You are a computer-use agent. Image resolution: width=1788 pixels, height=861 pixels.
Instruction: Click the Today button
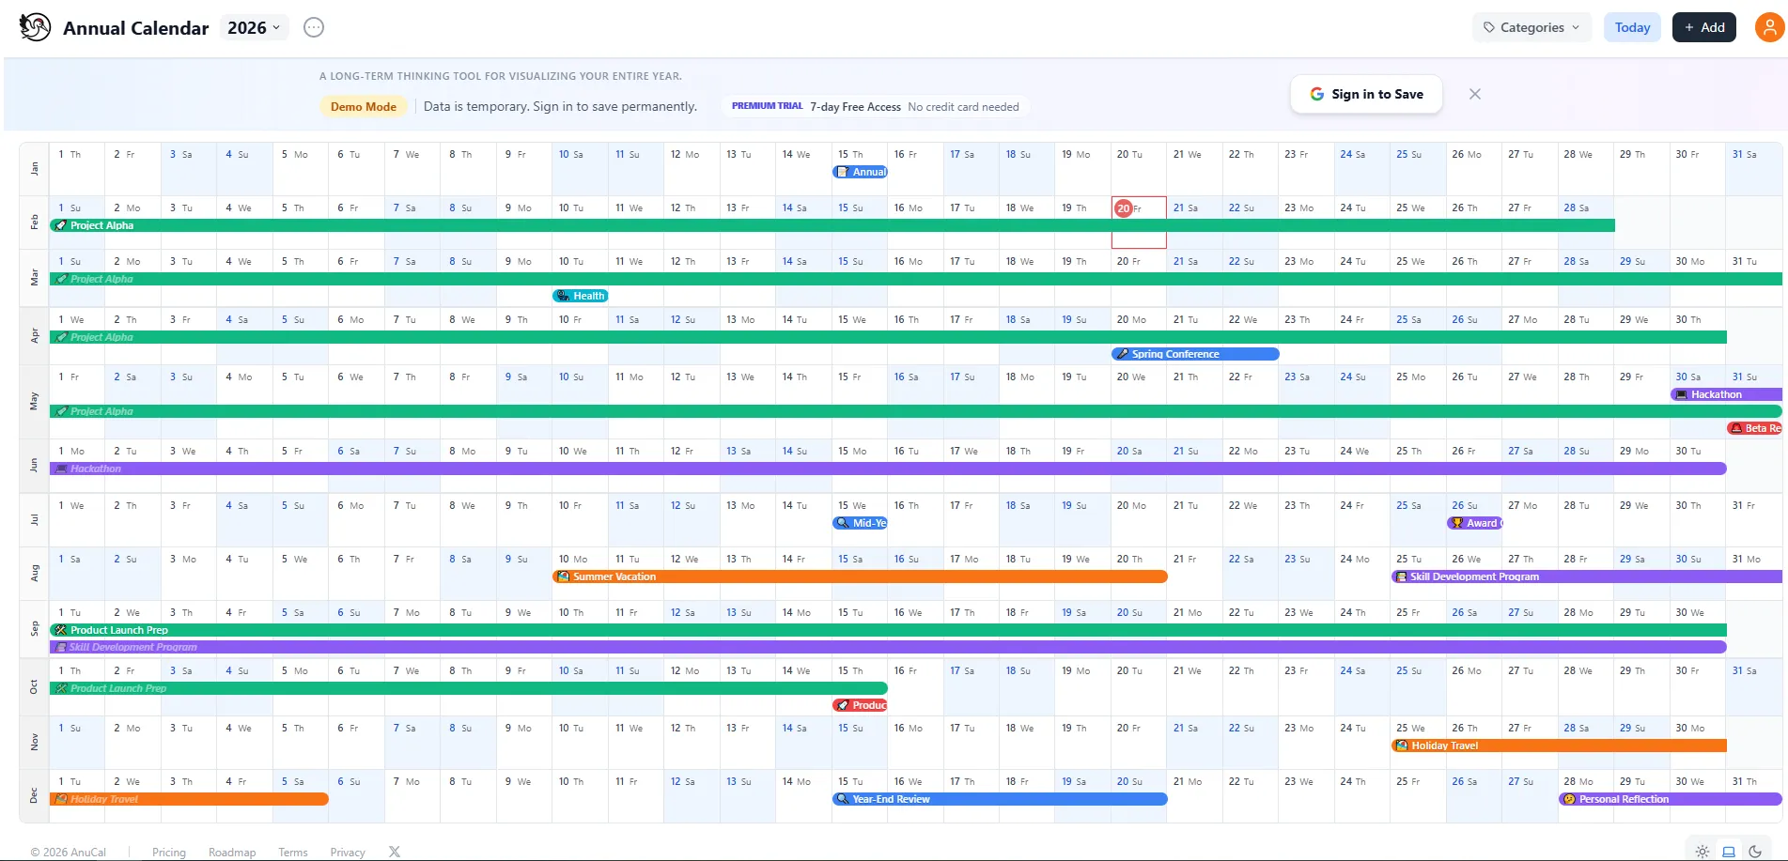point(1632,27)
